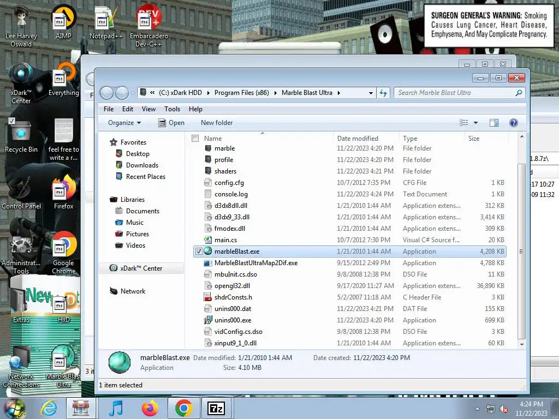Open the xDark Center desktop icon

21,83
